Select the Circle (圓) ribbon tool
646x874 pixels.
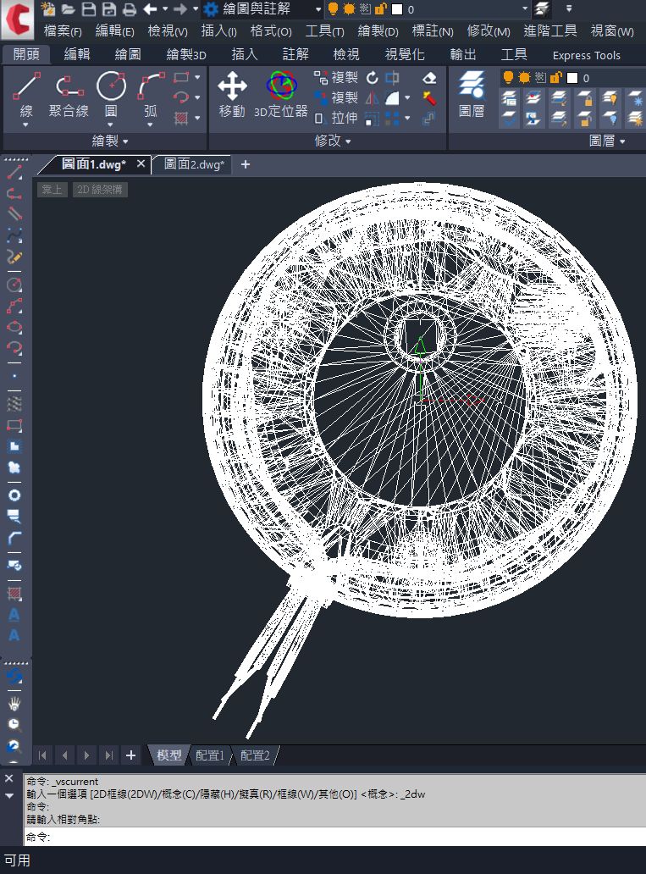coord(111,95)
